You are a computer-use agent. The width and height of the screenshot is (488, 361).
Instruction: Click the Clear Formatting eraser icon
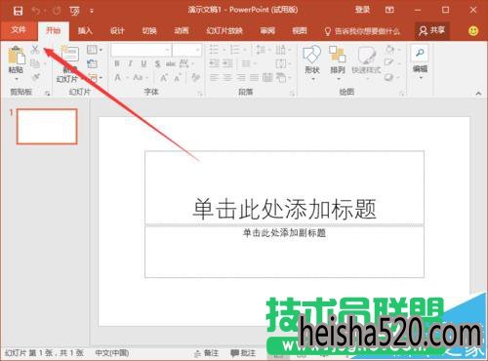pos(195,77)
